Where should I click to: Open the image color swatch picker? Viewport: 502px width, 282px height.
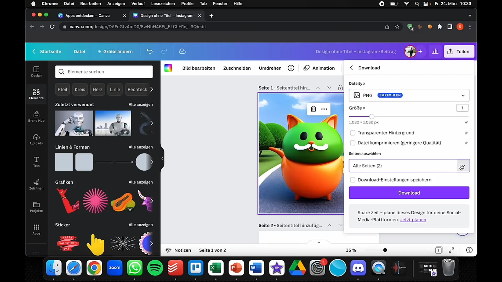[168, 68]
